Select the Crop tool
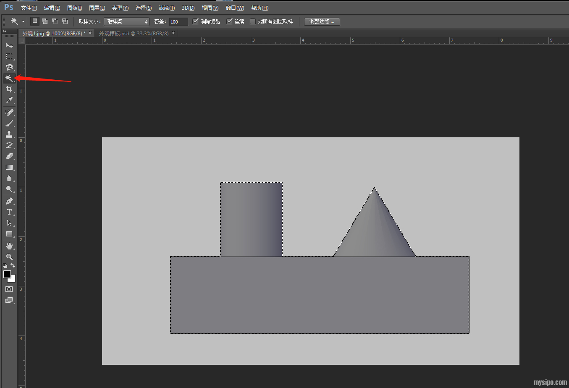569x388 pixels. [x=9, y=89]
